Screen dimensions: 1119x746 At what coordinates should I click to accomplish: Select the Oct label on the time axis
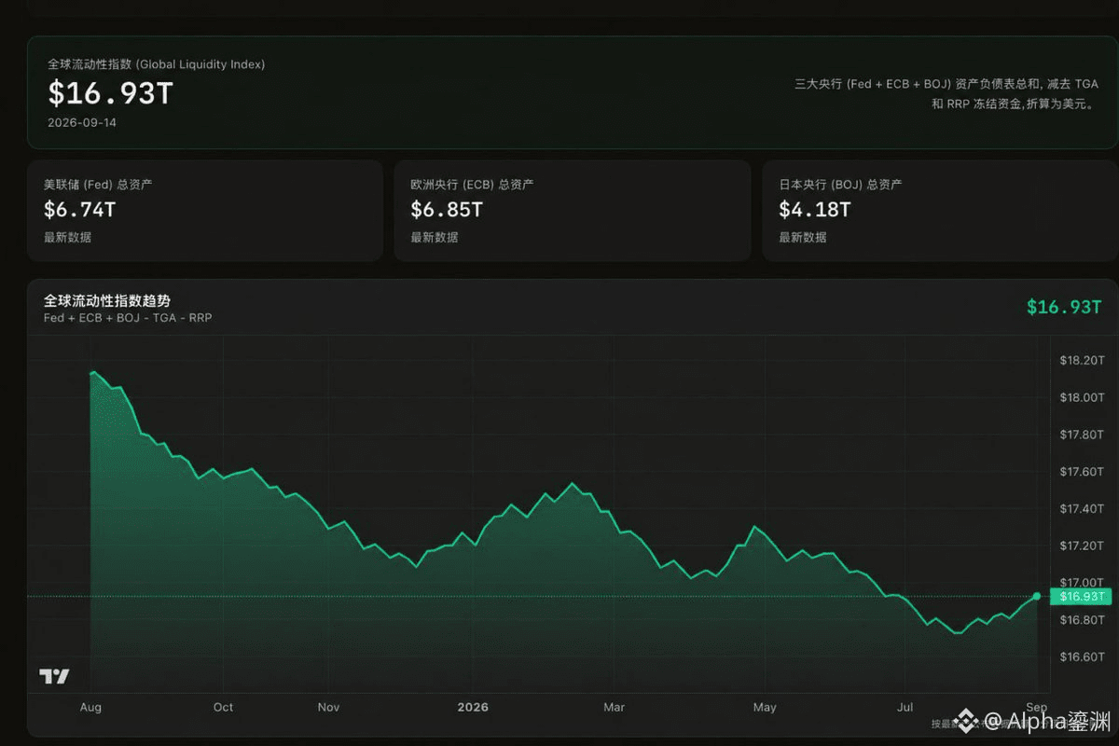click(223, 707)
